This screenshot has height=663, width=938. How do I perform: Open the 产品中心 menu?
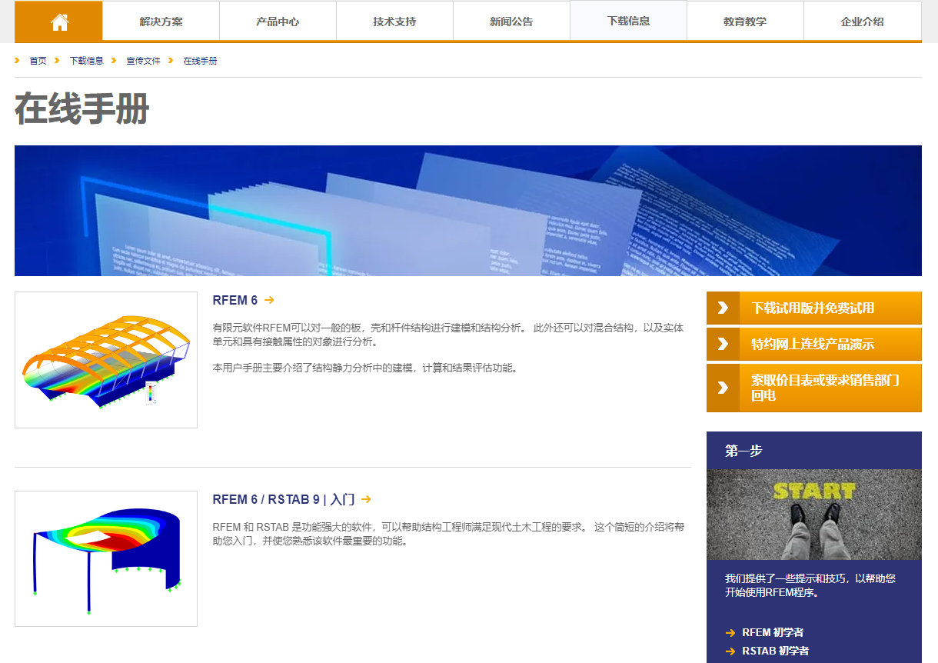(x=278, y=21)
